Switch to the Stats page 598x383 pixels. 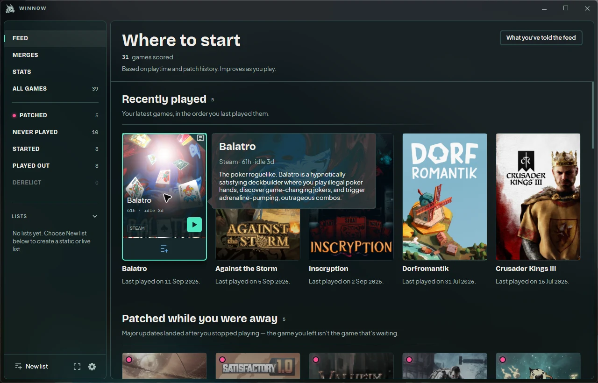pos(55,72)
